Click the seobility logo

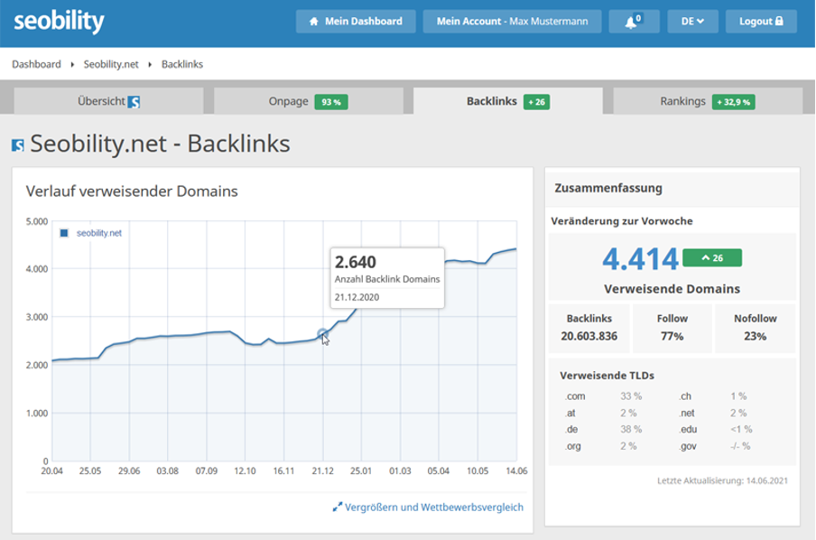tap(59, 22)
